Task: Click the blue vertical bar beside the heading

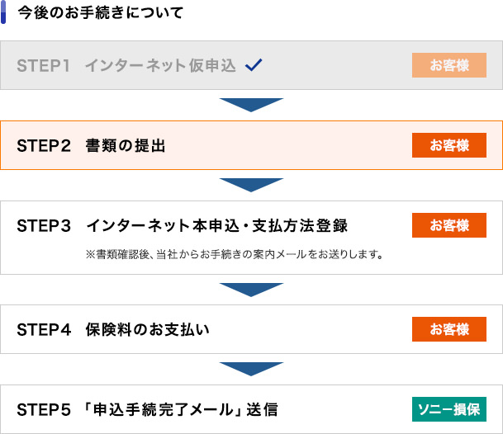Action: tap(3, 12)
